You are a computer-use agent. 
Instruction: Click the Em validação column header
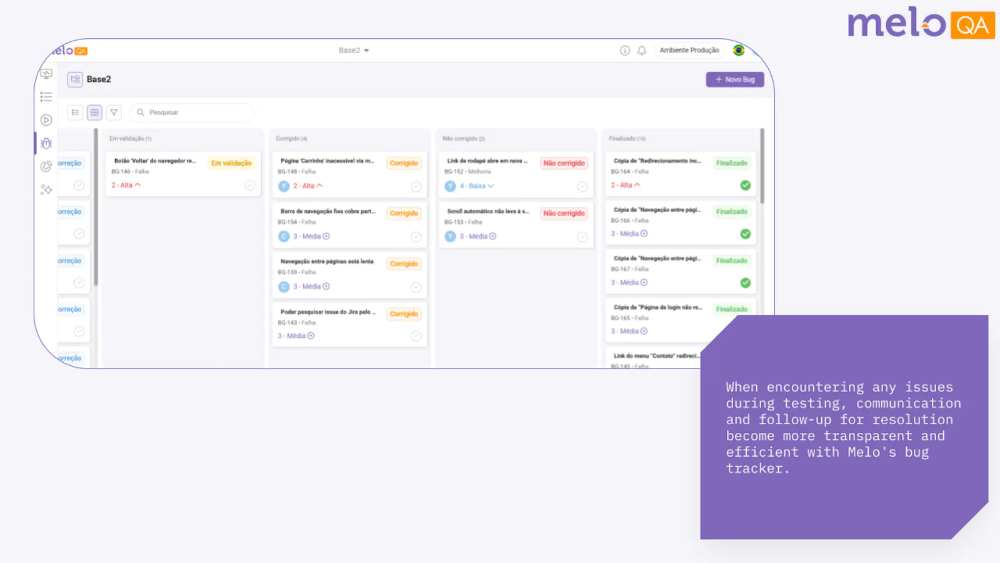pyautogui.click(x=131, y=139)
